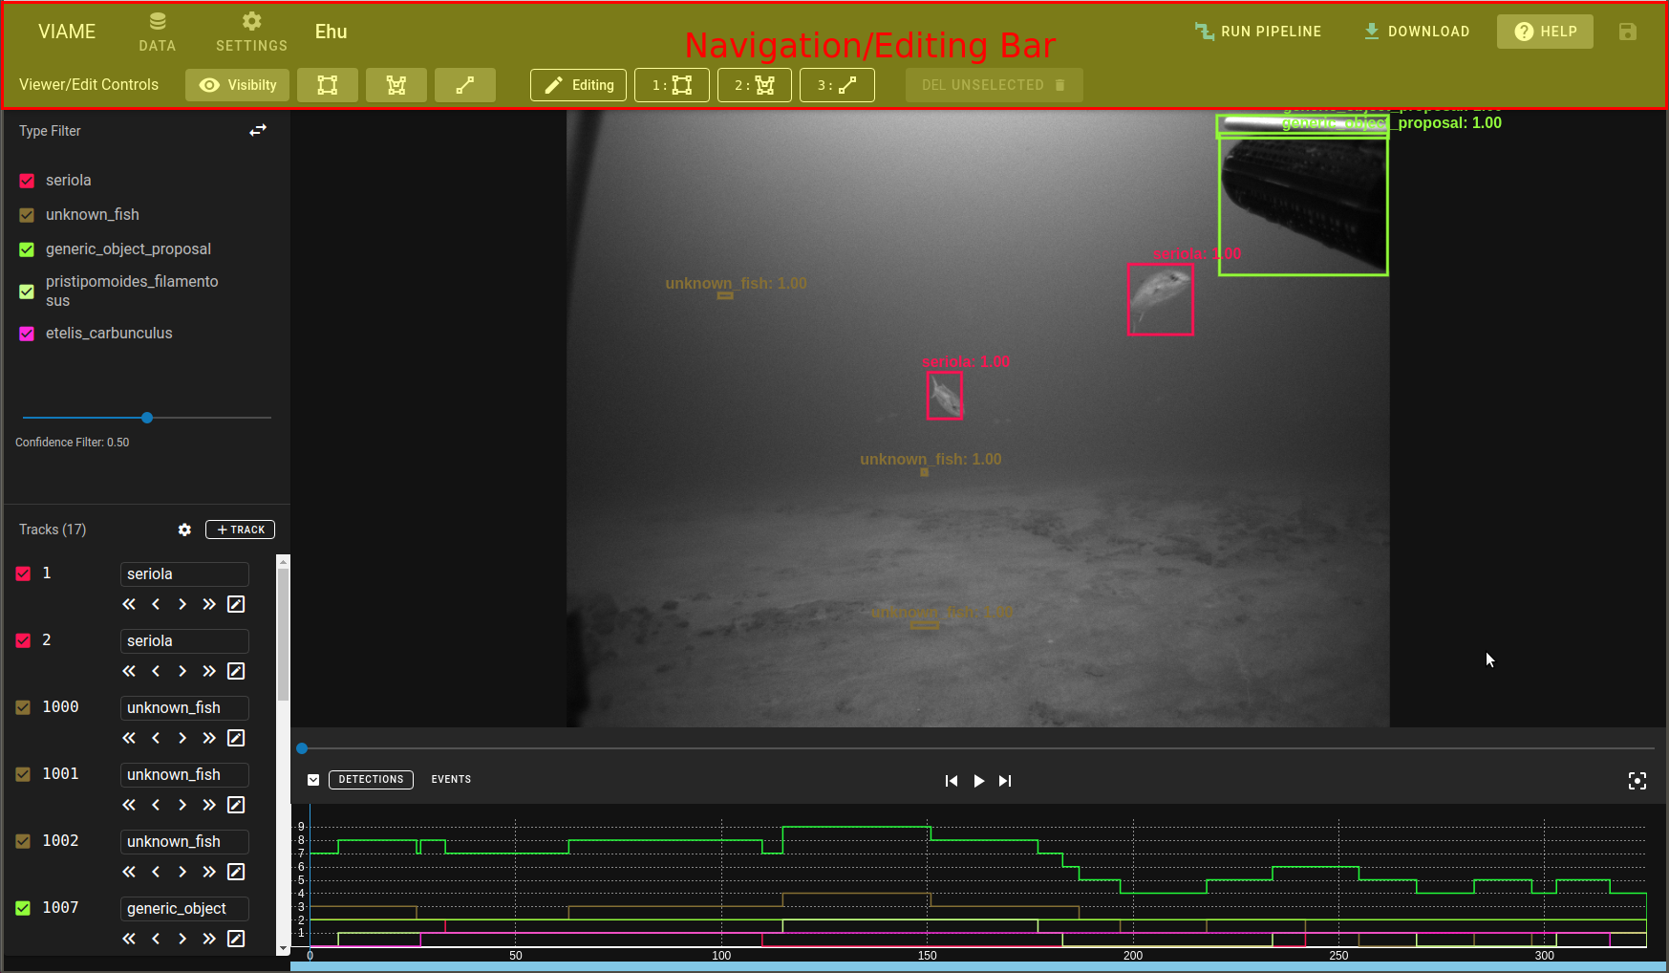Uncheck pristipomoides_filamentosus type filter

click(27, 292)
